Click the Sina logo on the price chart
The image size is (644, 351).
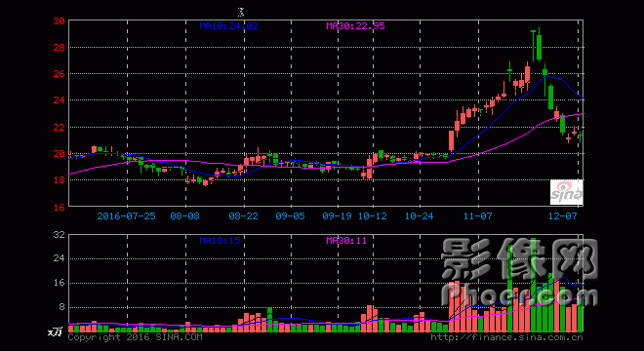click(x=566, y=192)
